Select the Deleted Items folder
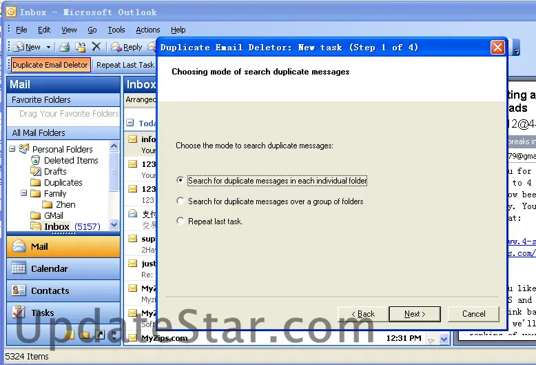The width and height of the screenshot is (536, 365). pos(71,160)
